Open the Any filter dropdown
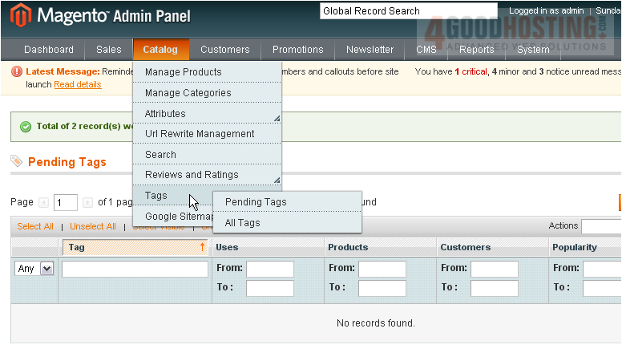 [x=34, y=269]
